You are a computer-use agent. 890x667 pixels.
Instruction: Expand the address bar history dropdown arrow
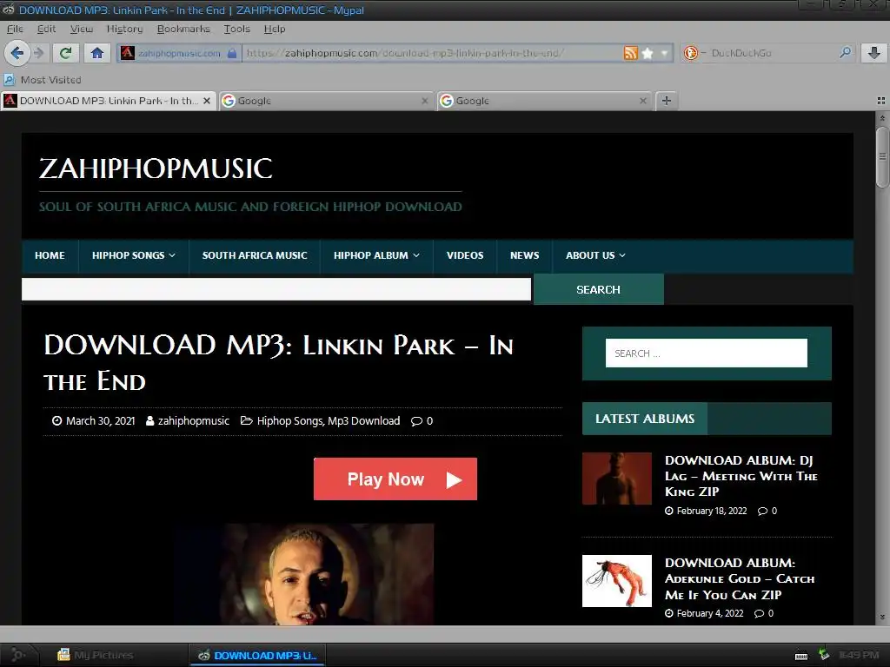(x=664, y=53)
